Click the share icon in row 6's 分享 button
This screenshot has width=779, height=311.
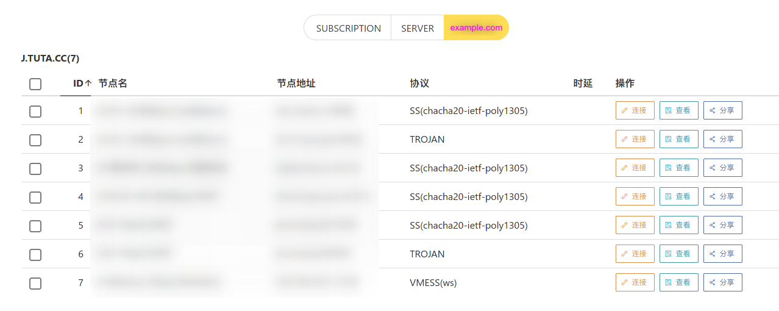[x=712, y=254]
